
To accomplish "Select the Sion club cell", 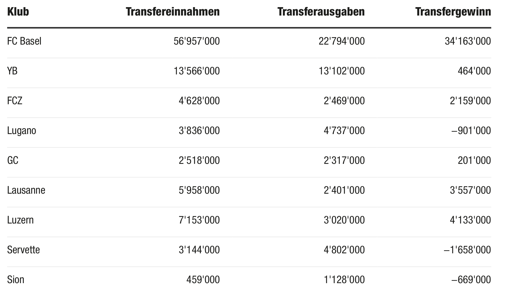I will [x=16, y=280].
